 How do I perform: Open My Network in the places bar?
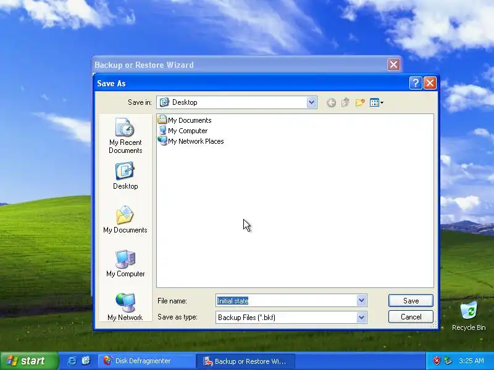click(125, 306)
